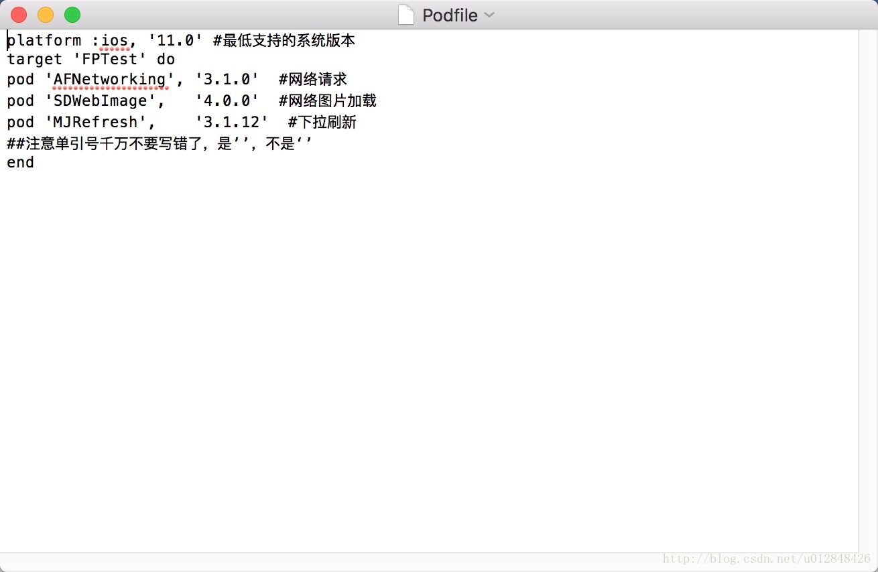878x572 pixels.
Task: Open the Podfile title dropdown chevron
Action: click(489, 15)
